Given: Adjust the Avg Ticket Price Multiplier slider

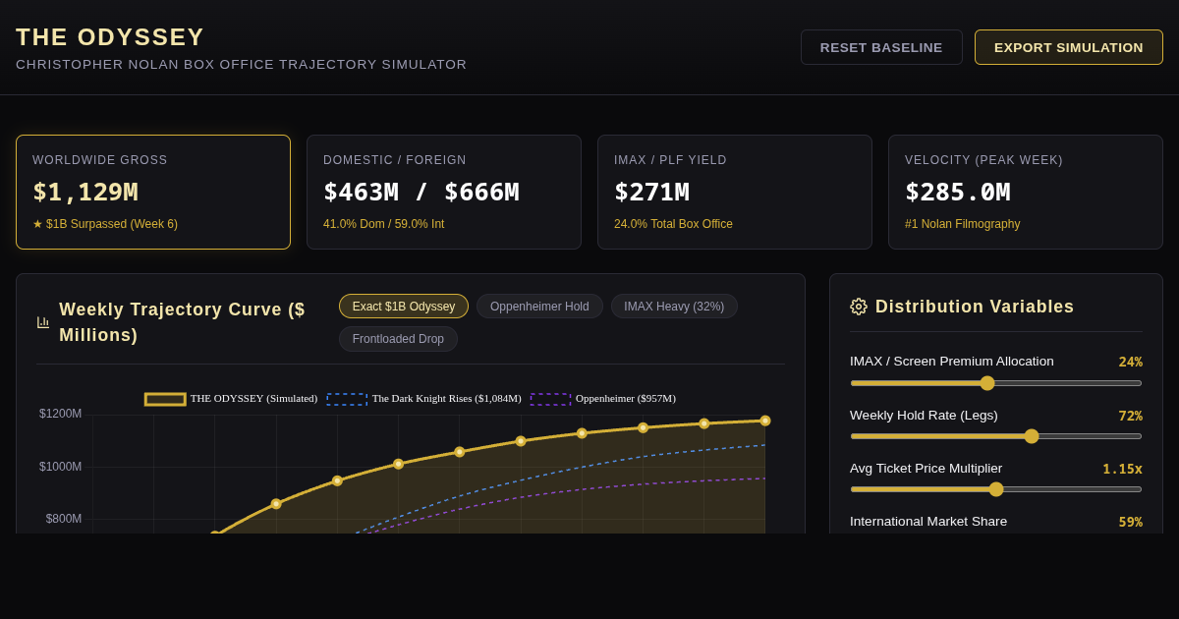Looking at the screenshot, I should 996,489.
